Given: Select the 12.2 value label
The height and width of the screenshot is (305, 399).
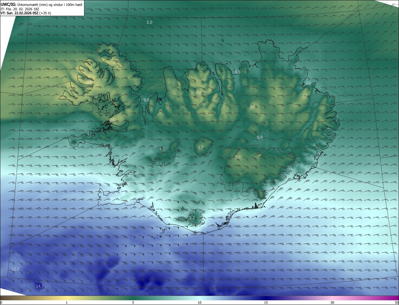Looking at the screenshot, I should [15, 269].
